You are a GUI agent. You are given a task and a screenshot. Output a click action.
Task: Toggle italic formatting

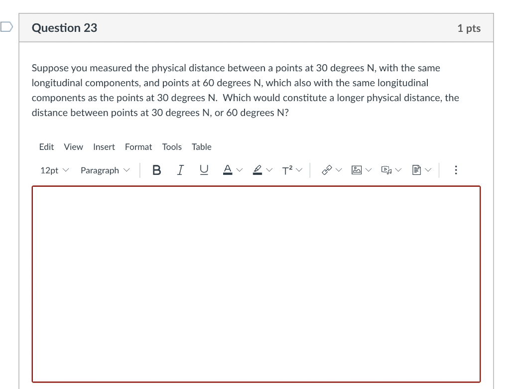tap(180, 170)
